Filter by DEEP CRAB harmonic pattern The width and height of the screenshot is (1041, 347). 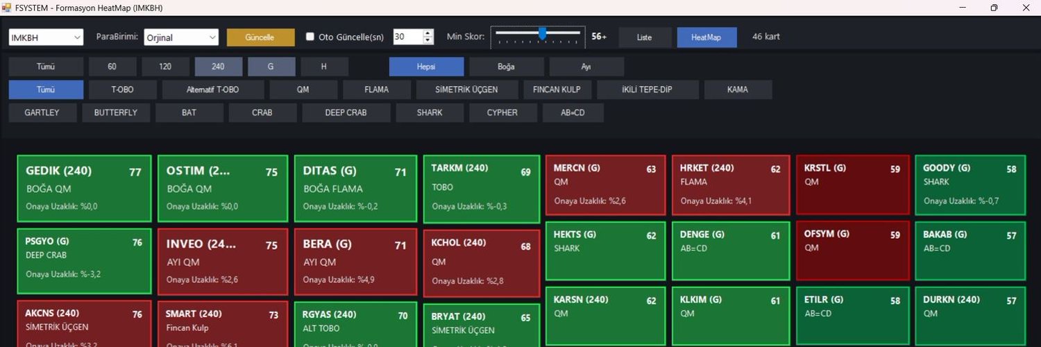[346, 112]
